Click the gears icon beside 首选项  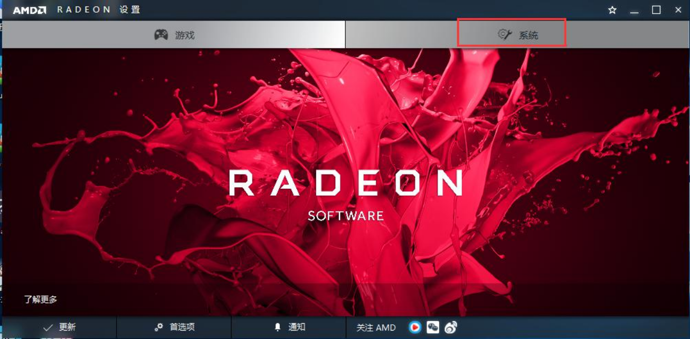(158, 327)
